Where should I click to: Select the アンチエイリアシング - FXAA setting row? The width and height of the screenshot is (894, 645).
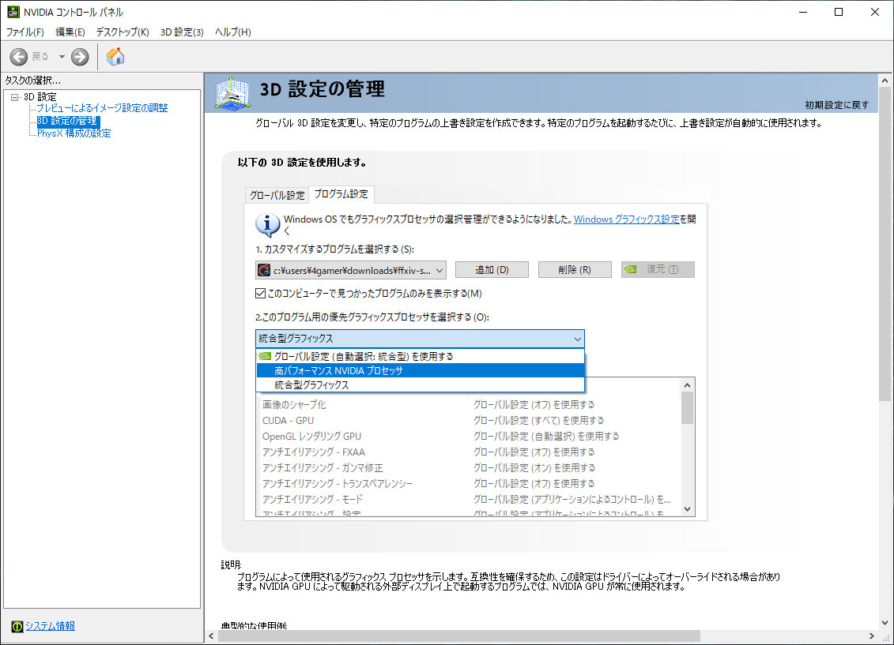click(470, 452)
